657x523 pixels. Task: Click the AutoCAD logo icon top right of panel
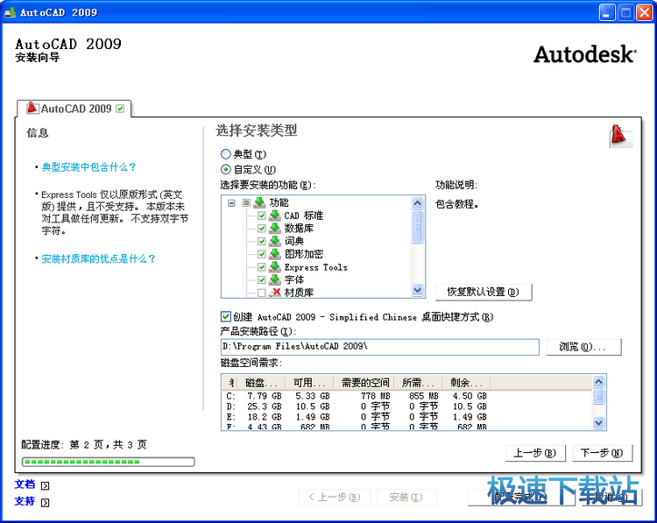pyautogui.click(x=621, y=136)
